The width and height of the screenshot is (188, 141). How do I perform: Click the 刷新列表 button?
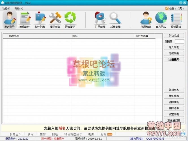pyautogui.click(x=174, y=90)
